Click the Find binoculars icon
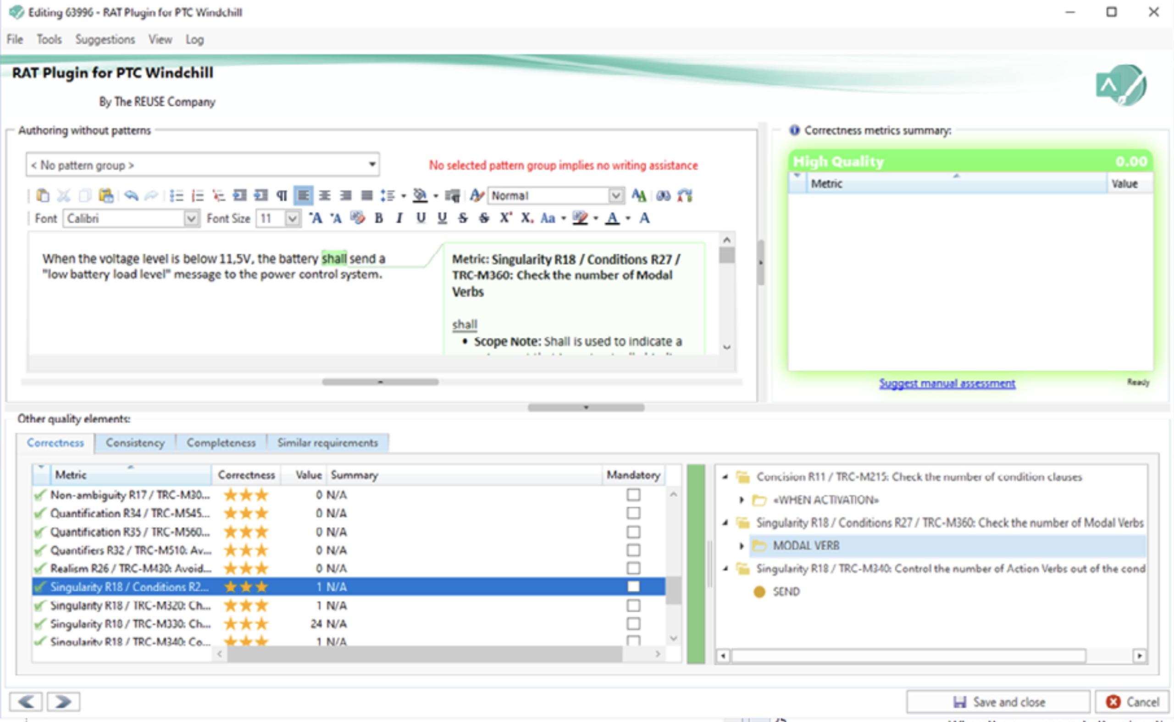This screenshot has width=1174, height=722. [664, 196]
